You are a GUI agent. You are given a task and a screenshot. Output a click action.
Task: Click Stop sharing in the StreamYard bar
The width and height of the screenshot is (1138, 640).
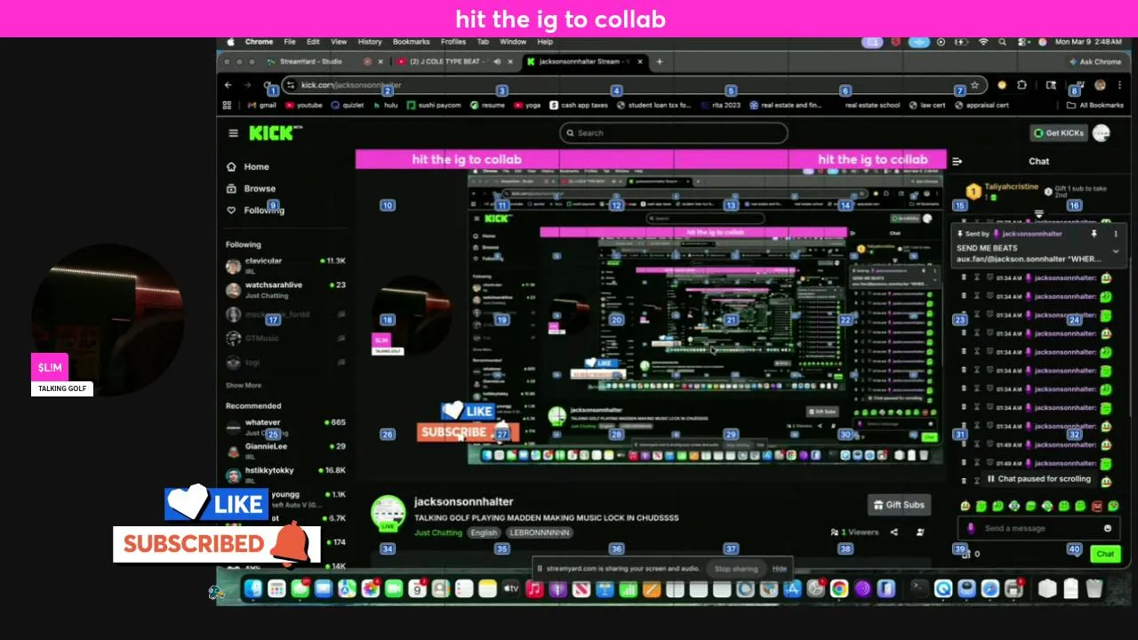tap(736, 569)
